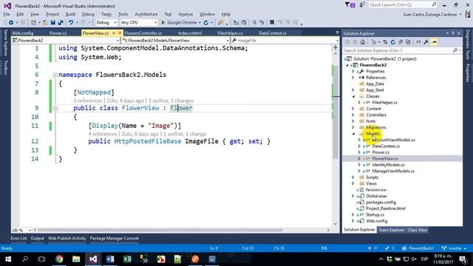Open Word from the taskbar
Viewport: 473px width, 266px height.
[110, 259]
